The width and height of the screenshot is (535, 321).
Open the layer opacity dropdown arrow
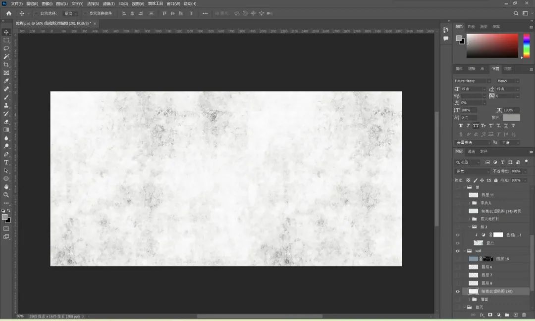525,171
